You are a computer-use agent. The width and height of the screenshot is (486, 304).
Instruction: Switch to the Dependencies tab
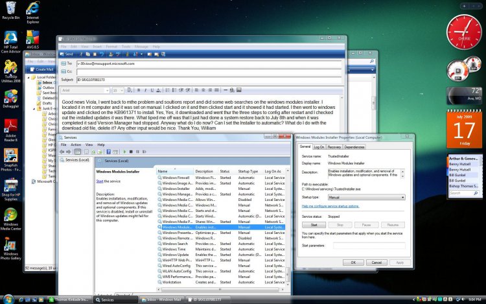pos(354,147)
